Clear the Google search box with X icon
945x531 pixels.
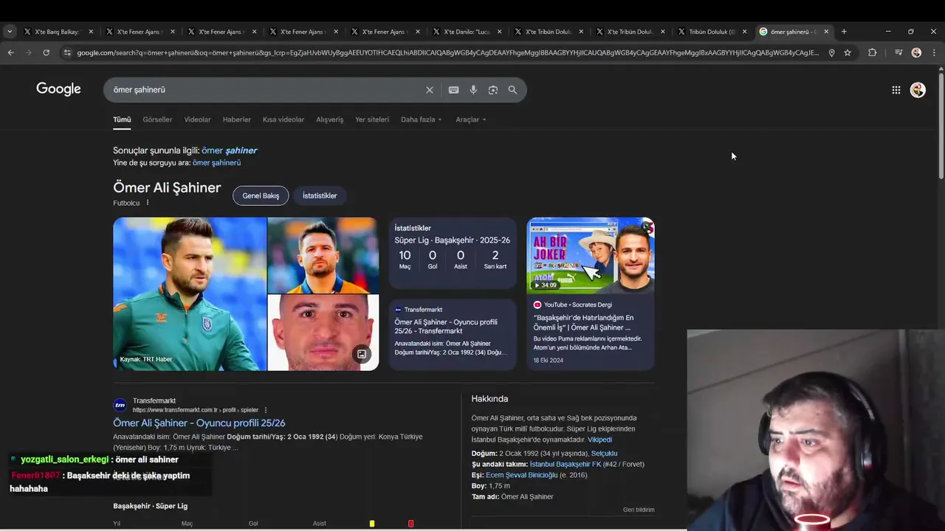[430, 90]
